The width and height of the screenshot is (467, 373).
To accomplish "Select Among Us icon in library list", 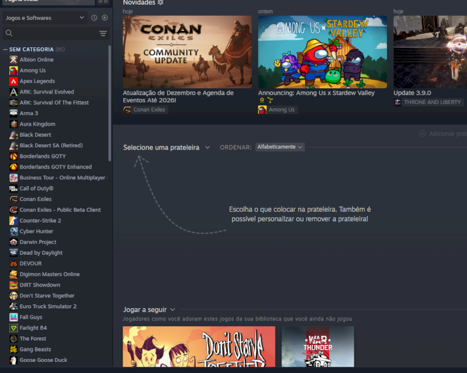I will (x=13, y=70).
